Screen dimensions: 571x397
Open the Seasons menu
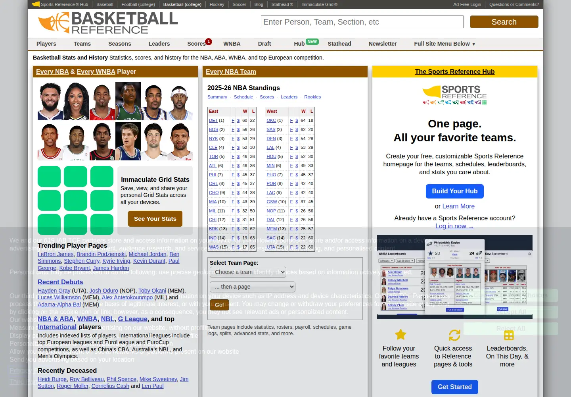click(x=119, y=44)
